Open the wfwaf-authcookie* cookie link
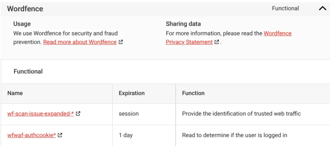The width and height of the screenshot is (330, 146). coord(32,135)
